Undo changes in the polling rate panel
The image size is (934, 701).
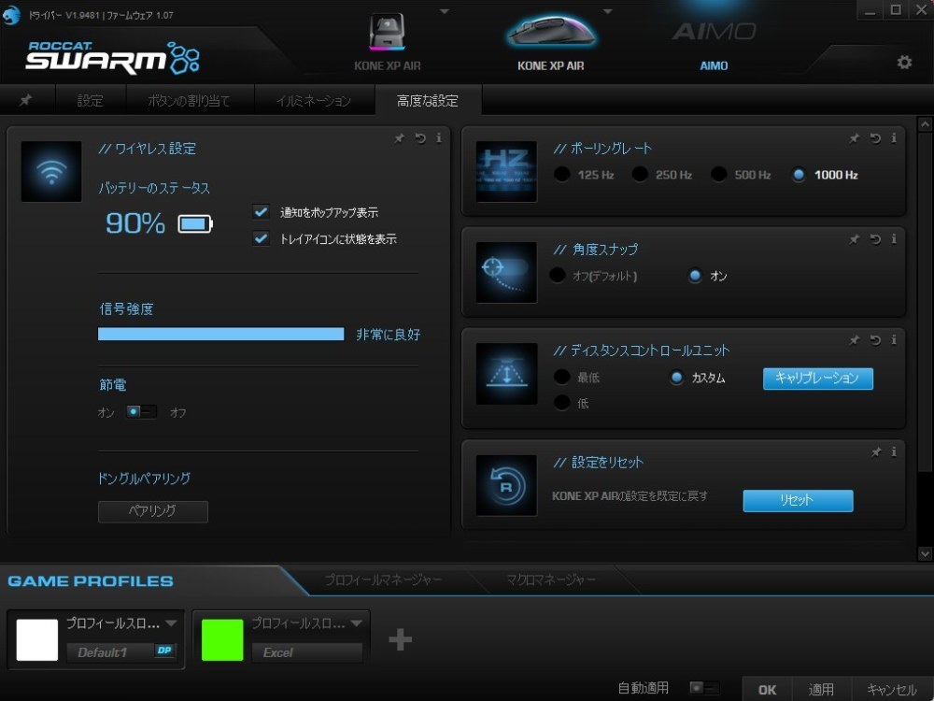[875, 138]
